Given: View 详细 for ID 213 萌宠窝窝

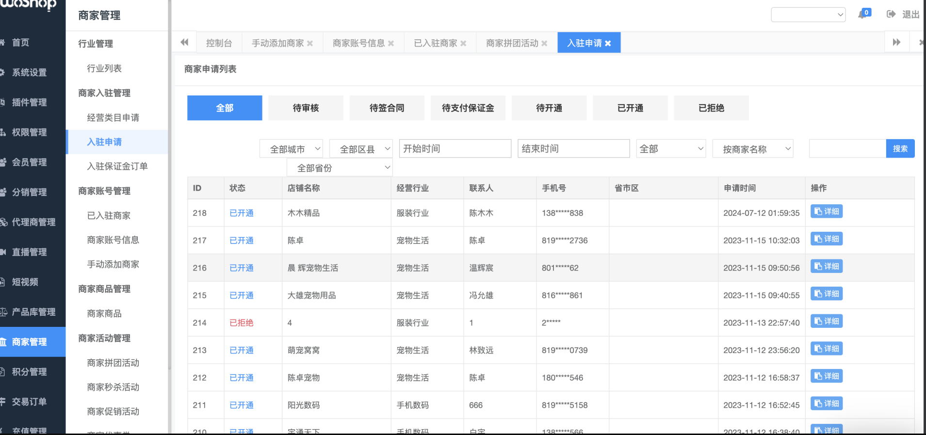Looking at the screenshot, I should (x=827, y=349).
